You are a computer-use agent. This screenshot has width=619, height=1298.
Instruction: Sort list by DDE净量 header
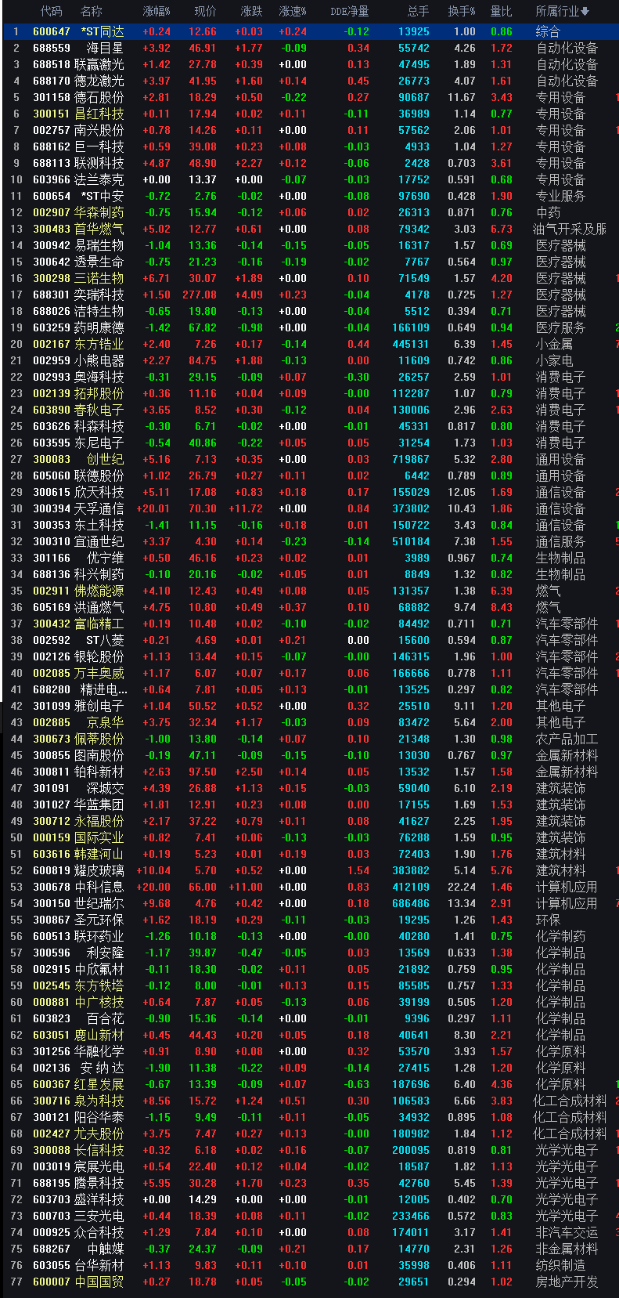349,12
